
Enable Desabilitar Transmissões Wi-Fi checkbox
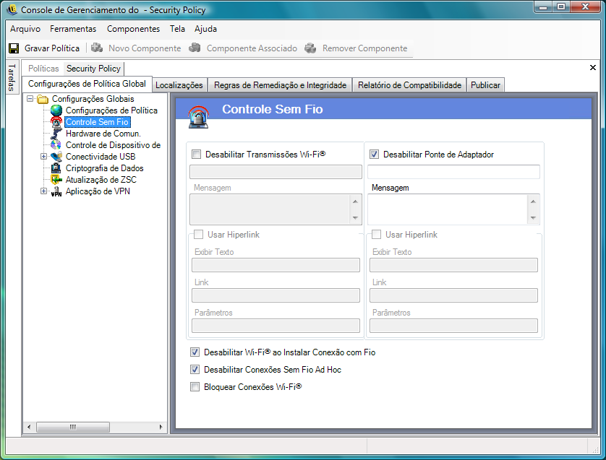(196, 155)
